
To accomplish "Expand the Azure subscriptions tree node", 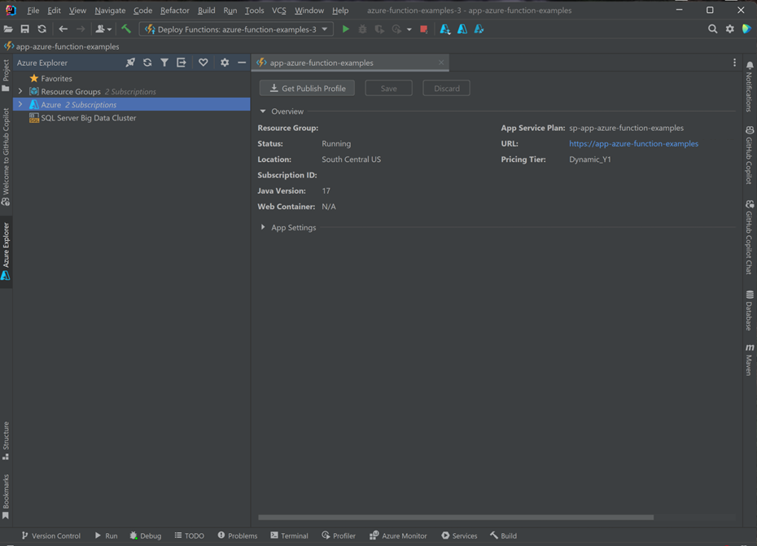I will coord(20,104).
